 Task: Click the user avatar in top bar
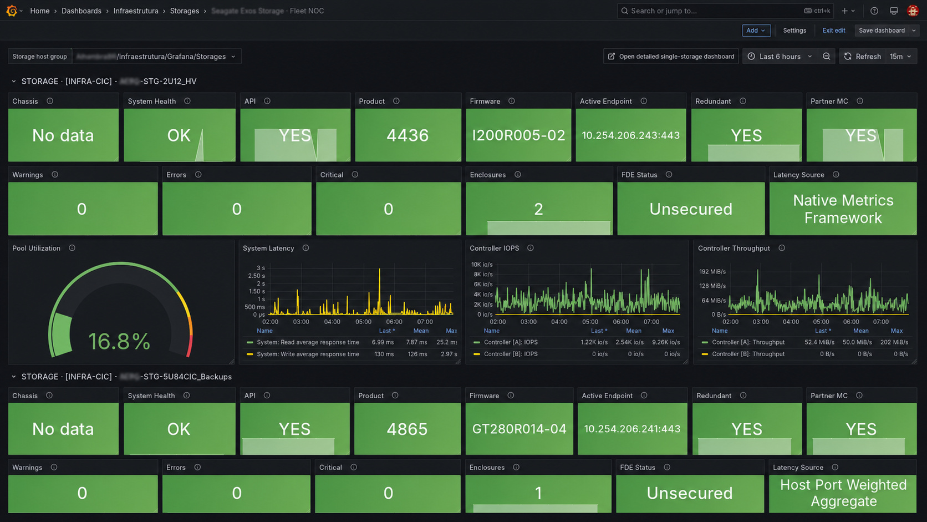[913, 11]
